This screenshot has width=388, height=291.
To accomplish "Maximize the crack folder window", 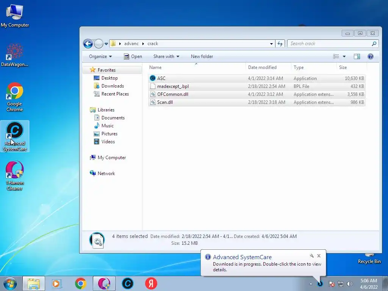I will click(x=360, y=33).
